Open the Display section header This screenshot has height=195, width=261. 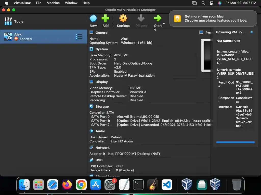[101, 82]
